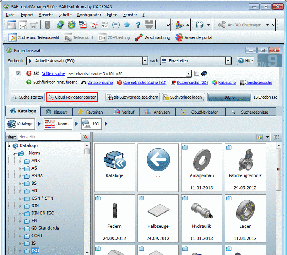
Task: Click the BMP export toolbar icon
Action: (23, 25)
